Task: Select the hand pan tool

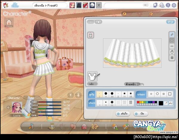Action: point(172,52)
